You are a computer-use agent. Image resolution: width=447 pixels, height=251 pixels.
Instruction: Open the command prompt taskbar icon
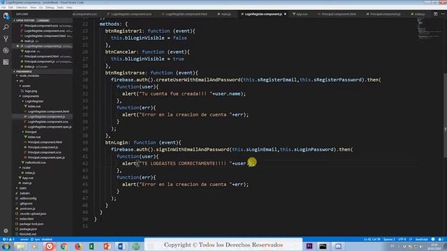click(x=323, y=246)
